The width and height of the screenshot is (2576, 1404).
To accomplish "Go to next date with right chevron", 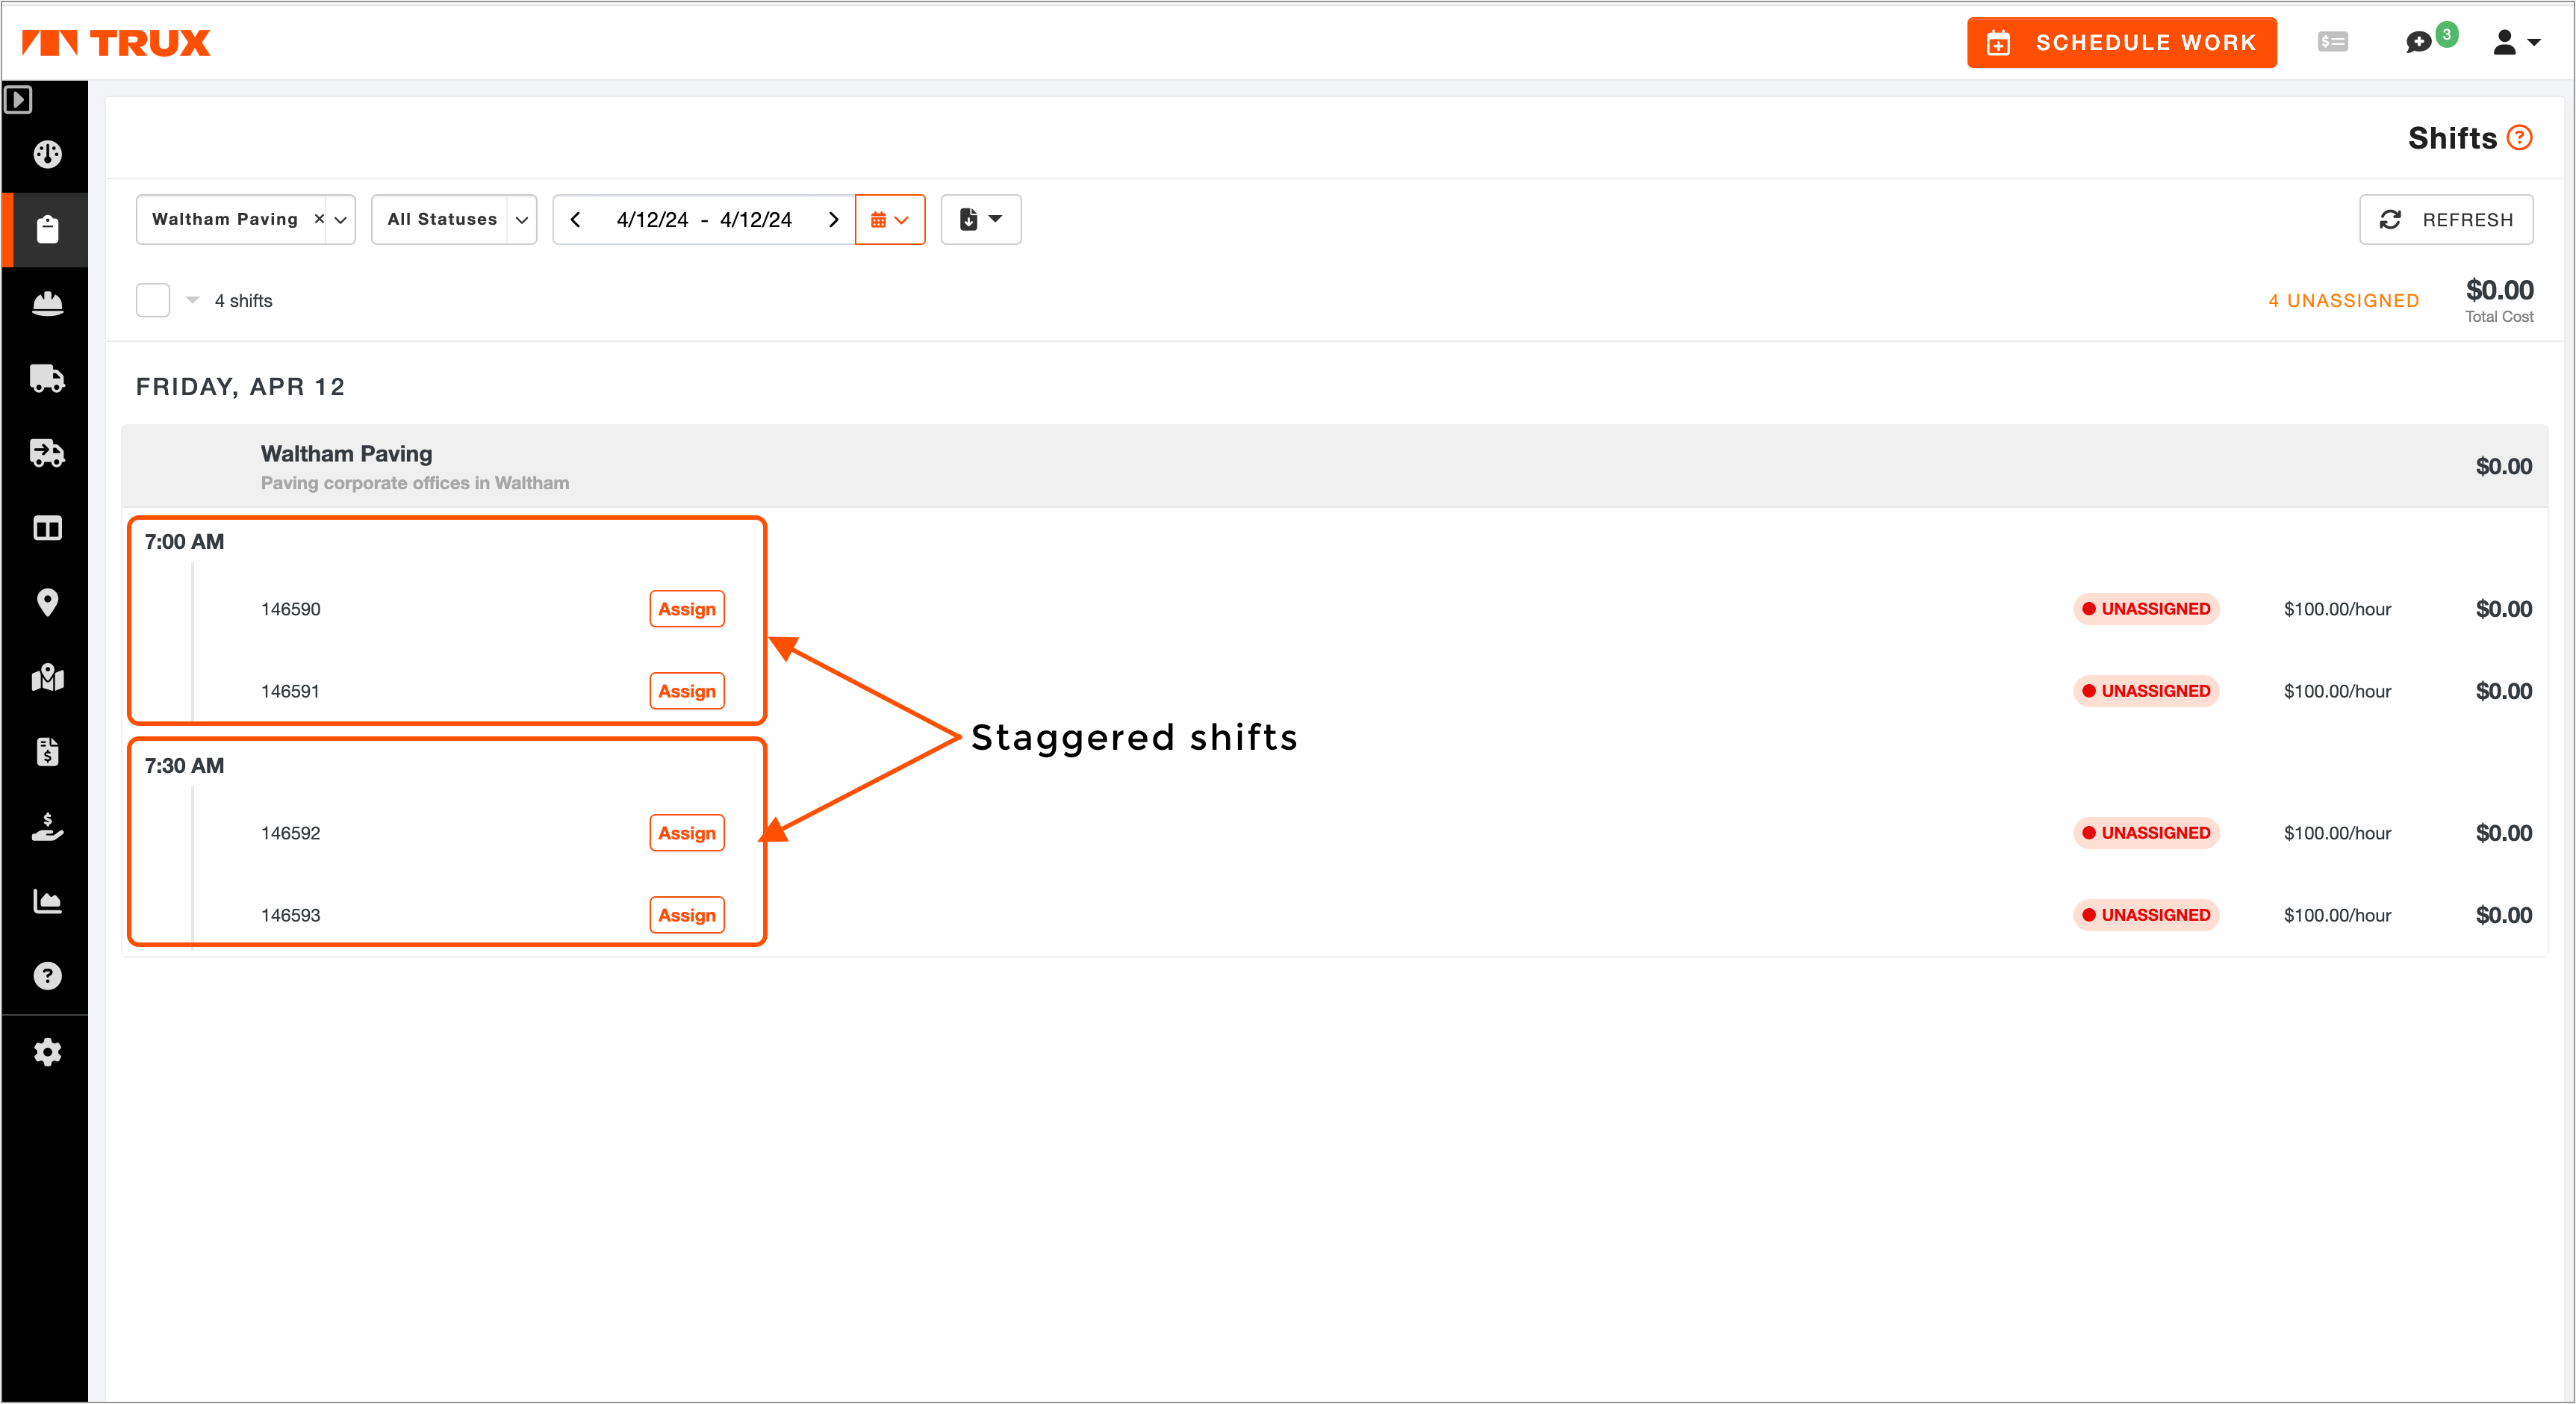I will click(833, 219).
